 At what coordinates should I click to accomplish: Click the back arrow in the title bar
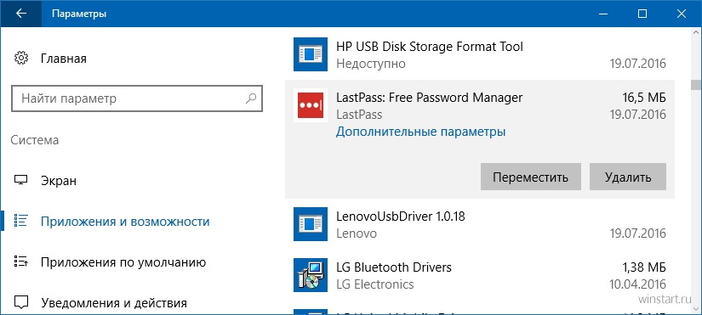click(20, 14)
